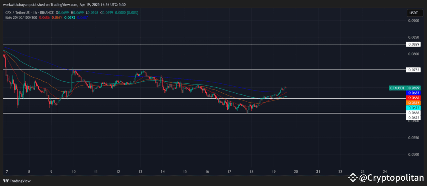Click the red 0.0686 EMA axis label
The height and width of the screenshot is (186, 427).
tap(414, 98)
